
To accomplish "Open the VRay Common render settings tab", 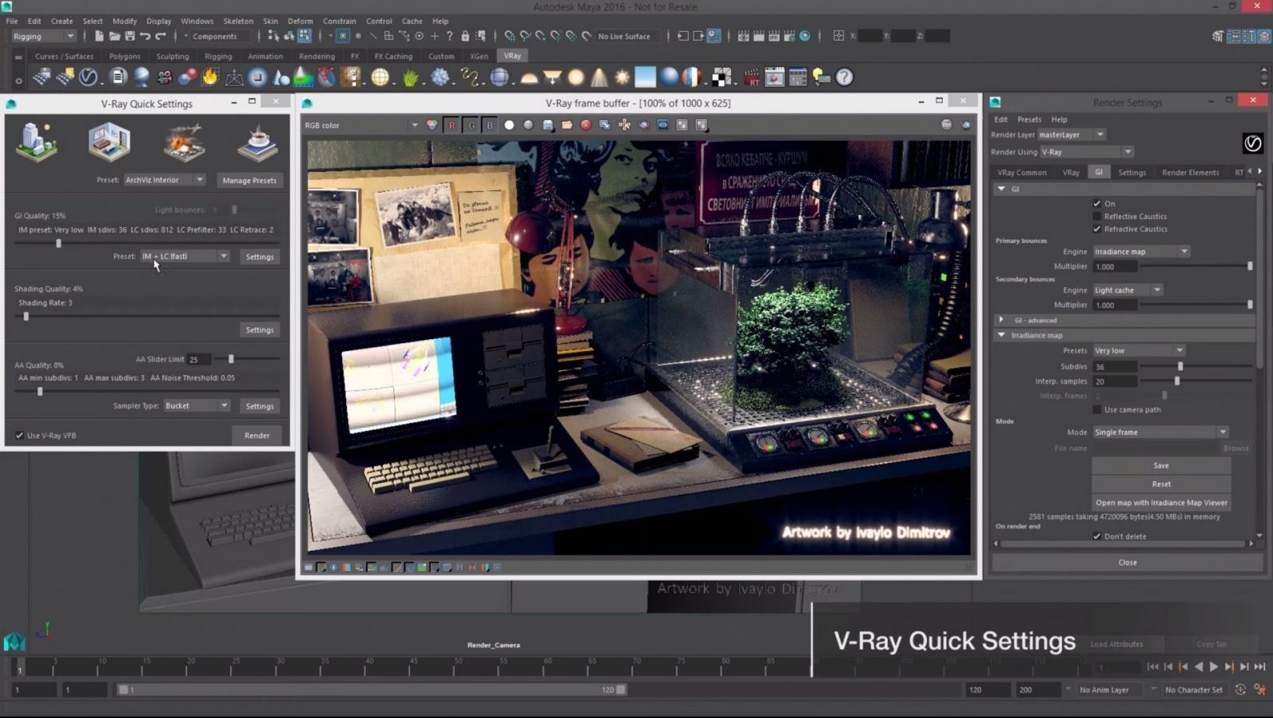I will [1022, 172].
